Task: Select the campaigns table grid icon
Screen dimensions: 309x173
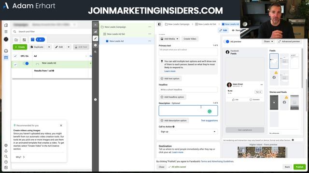Action: [x=6, y=58]
